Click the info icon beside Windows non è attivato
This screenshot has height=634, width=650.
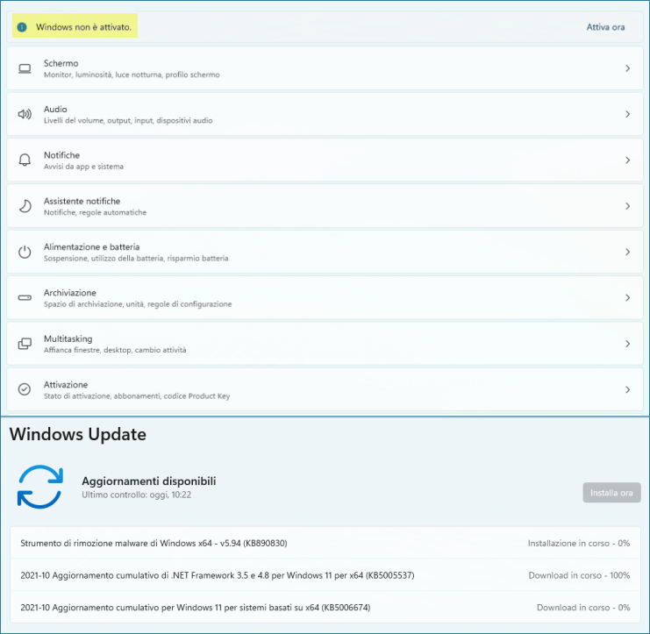22,27
